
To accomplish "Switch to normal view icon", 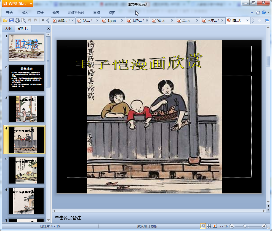I will point(202,226).
